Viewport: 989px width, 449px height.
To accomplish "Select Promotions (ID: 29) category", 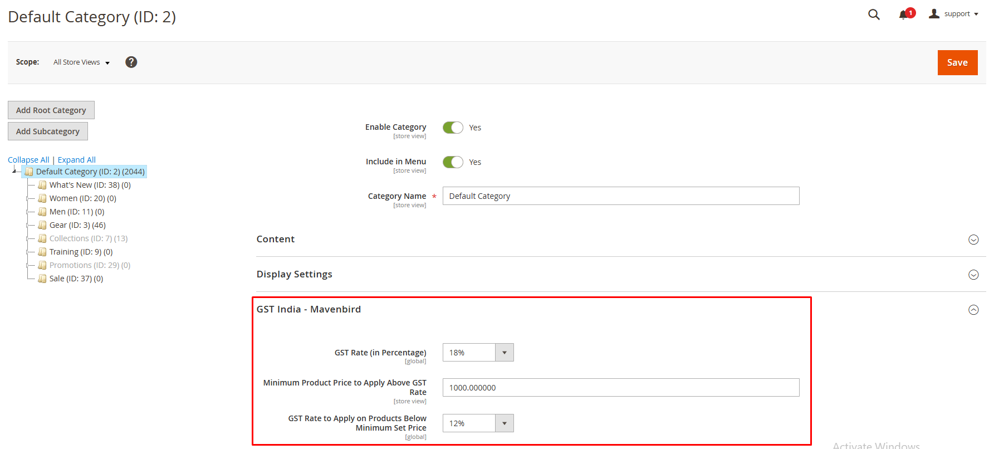I will pos(90,265).
